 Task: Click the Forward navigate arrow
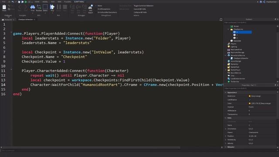pos(25,7)
